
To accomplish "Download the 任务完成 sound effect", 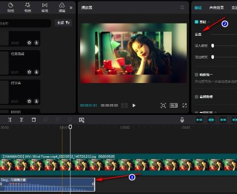I will (36, 72).
